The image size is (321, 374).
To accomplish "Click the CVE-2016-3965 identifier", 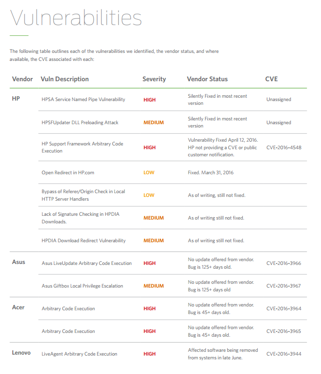I will [284, 331].
